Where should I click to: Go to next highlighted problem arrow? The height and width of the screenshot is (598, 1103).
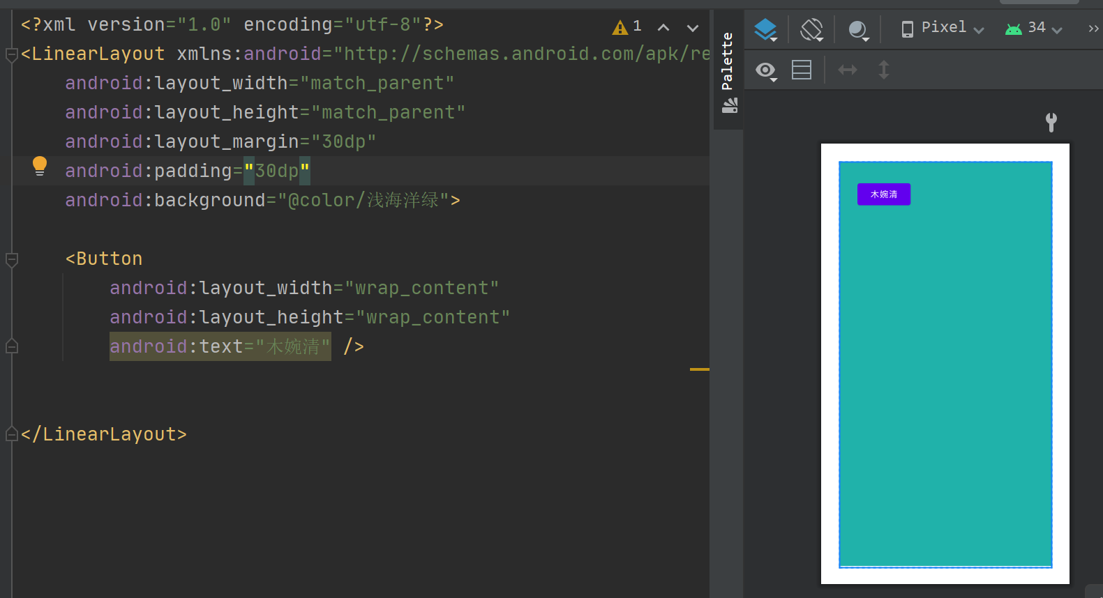(x=693, y=28)
